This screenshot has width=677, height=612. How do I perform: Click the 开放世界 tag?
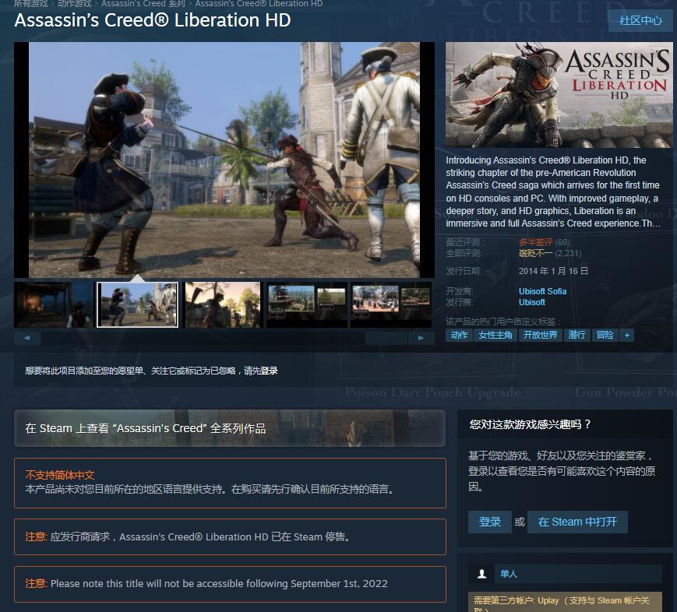(541, 335)
